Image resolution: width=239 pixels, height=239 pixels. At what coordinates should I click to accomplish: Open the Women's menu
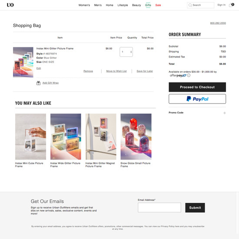84,5
